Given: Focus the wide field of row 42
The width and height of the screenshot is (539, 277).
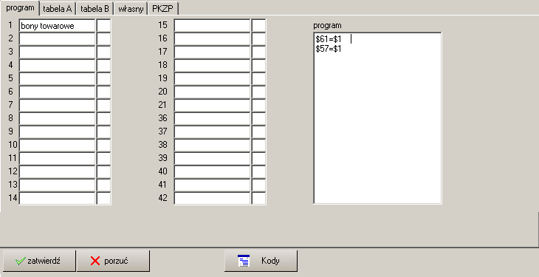Looking at the screenshot, I should (x=212, y=199).
